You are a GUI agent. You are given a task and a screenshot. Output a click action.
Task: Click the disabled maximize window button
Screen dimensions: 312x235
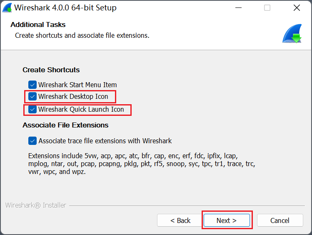(267, 8)
